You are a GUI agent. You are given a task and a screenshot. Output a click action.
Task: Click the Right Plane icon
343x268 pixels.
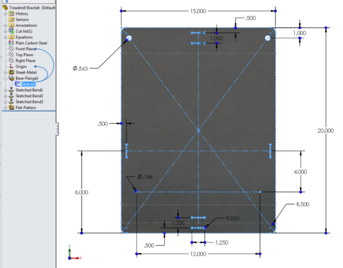[12, 61]
